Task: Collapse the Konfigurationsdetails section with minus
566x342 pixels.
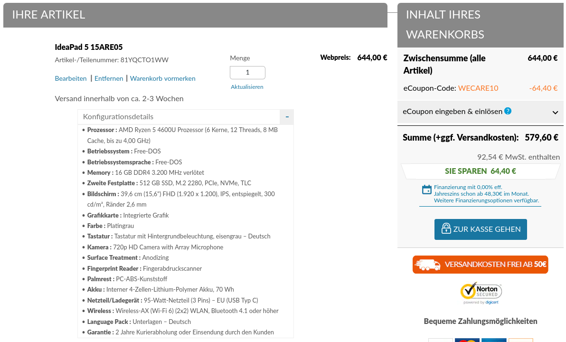Action: click(x=287, y=117)
